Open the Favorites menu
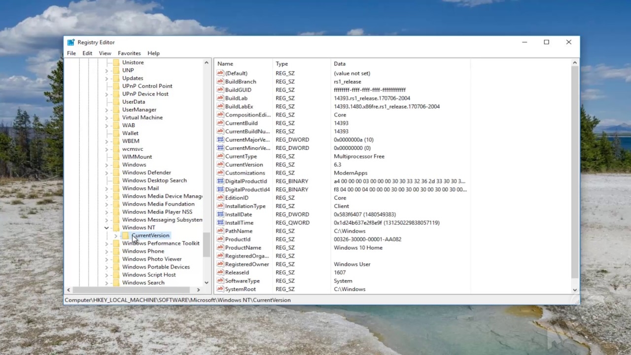 tap(129, 53)
